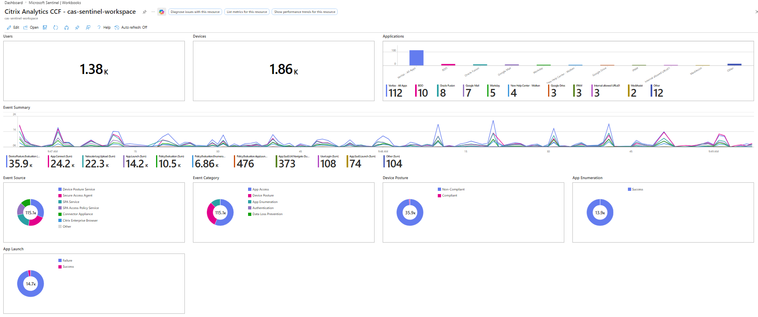Click the New Help Center - Wolken 4 value

514,93
